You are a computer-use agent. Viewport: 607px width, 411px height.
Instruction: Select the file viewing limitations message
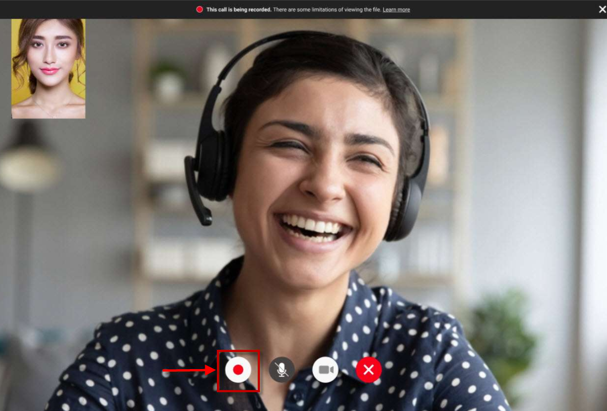(x=327, y=9)
